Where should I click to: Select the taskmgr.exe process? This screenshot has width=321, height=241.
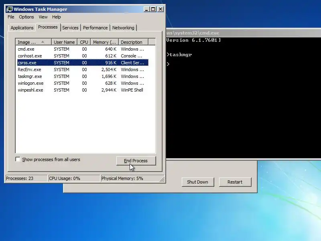click(83, 76)
